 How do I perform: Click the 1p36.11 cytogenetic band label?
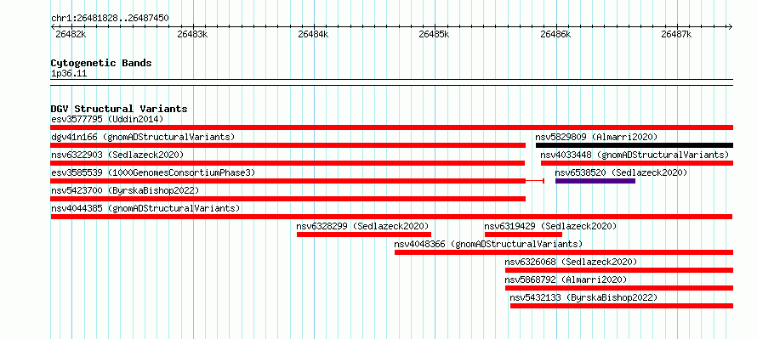pyautogui.click(x=69, y=74)
